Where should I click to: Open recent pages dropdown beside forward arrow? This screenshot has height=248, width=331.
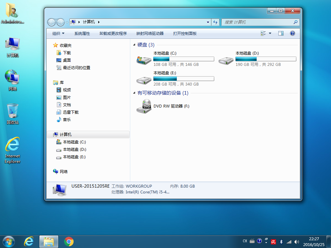[67, 22]
